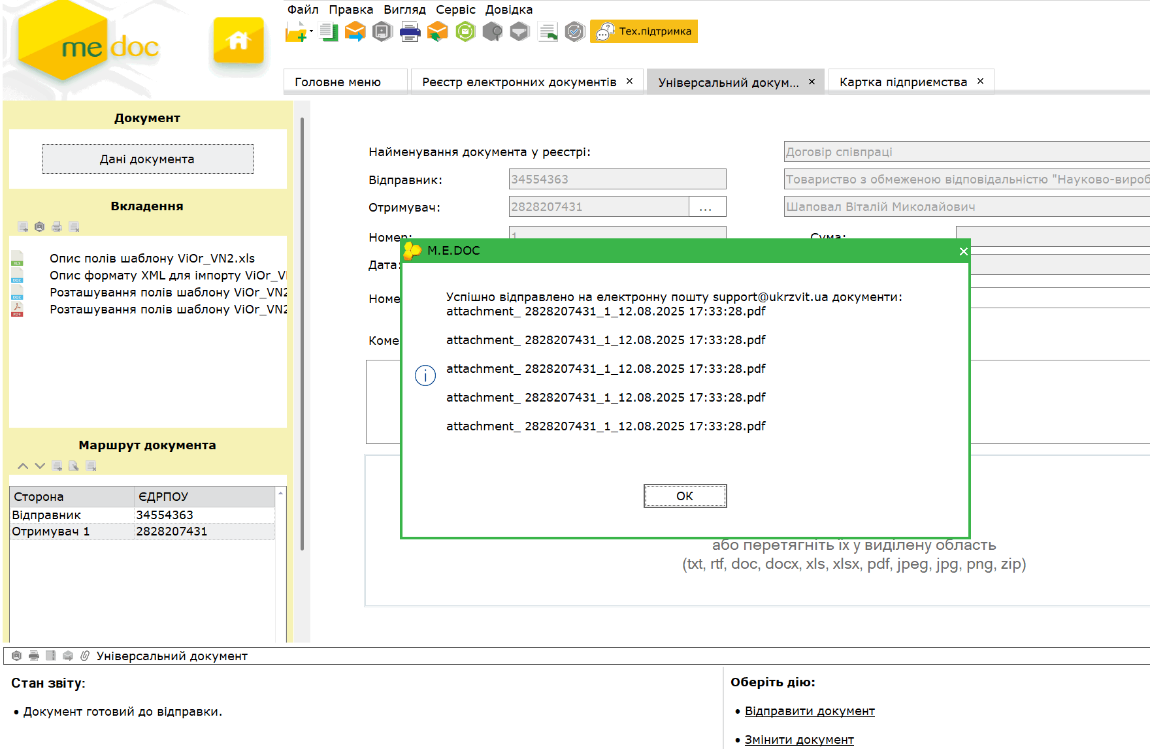Viewport: 1150px width, 749px height.
Task: Click the yellow home button
Action: pyautogui.click(x=238, y=40)
